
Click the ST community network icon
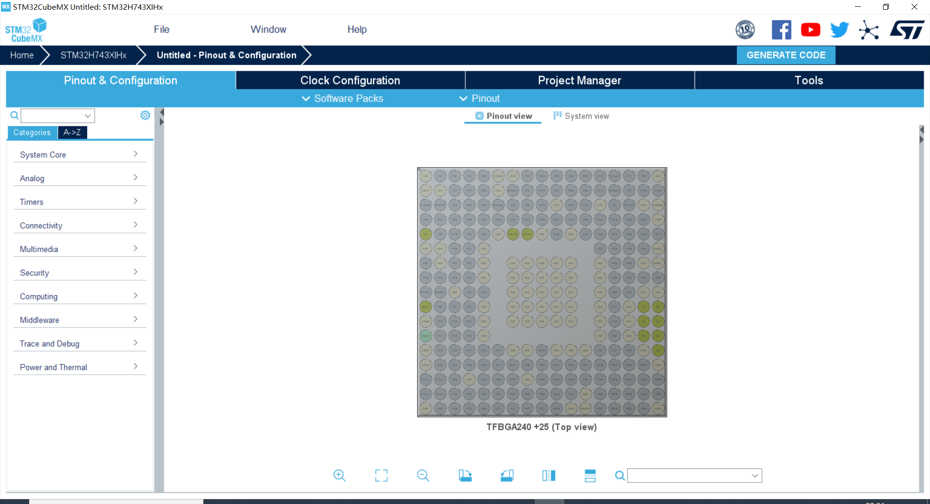[x=869, y=30]
